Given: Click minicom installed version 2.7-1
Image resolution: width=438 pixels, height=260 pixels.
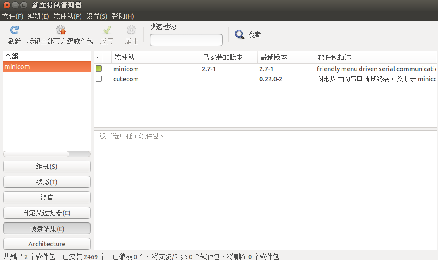Looking at the screenshot, I should coord(208,69).
